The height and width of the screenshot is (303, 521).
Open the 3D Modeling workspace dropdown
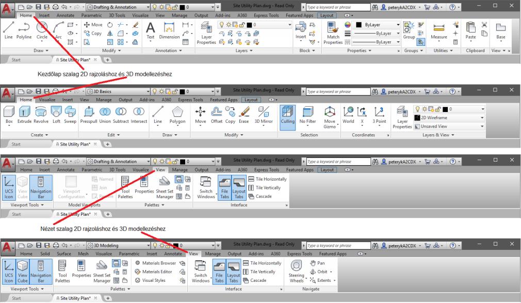(119, 246)
